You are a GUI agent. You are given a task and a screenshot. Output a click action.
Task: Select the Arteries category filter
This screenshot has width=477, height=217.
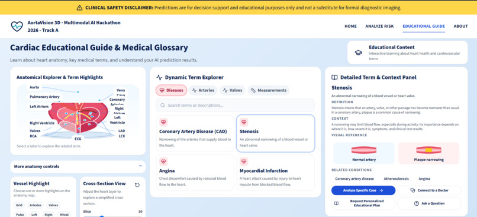[x=203, y=90]
